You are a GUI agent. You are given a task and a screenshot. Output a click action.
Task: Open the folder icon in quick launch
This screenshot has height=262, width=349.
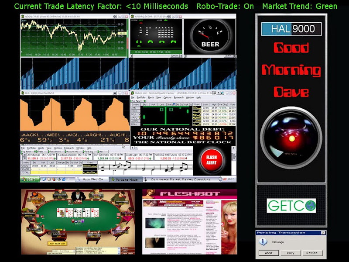click(49, 179)
